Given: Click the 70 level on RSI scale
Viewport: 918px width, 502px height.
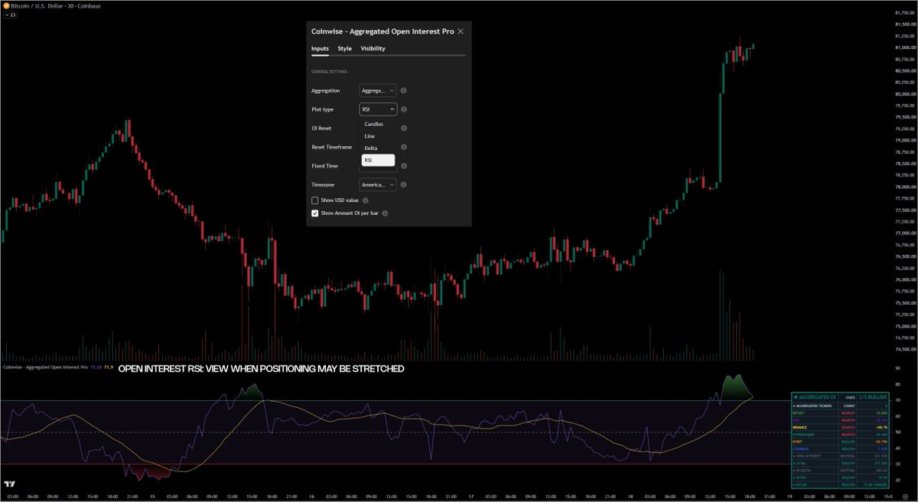Looking at the screenshot, I should click(x=897, y=400).
